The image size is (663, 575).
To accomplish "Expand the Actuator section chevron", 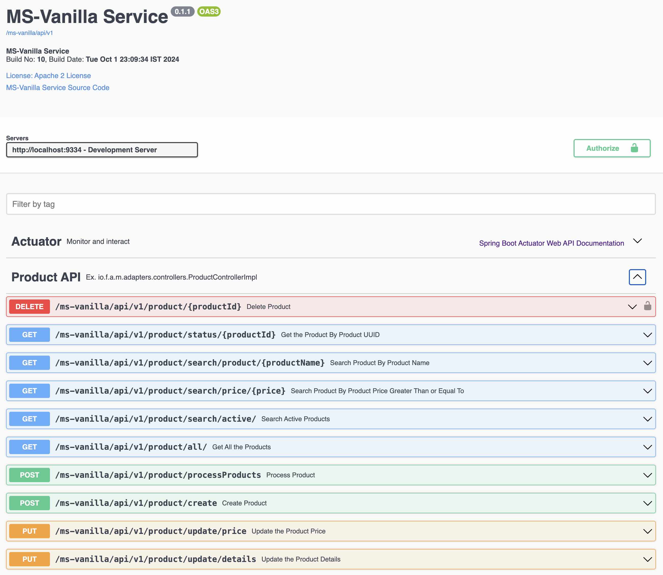I will [x=637, y=241].
